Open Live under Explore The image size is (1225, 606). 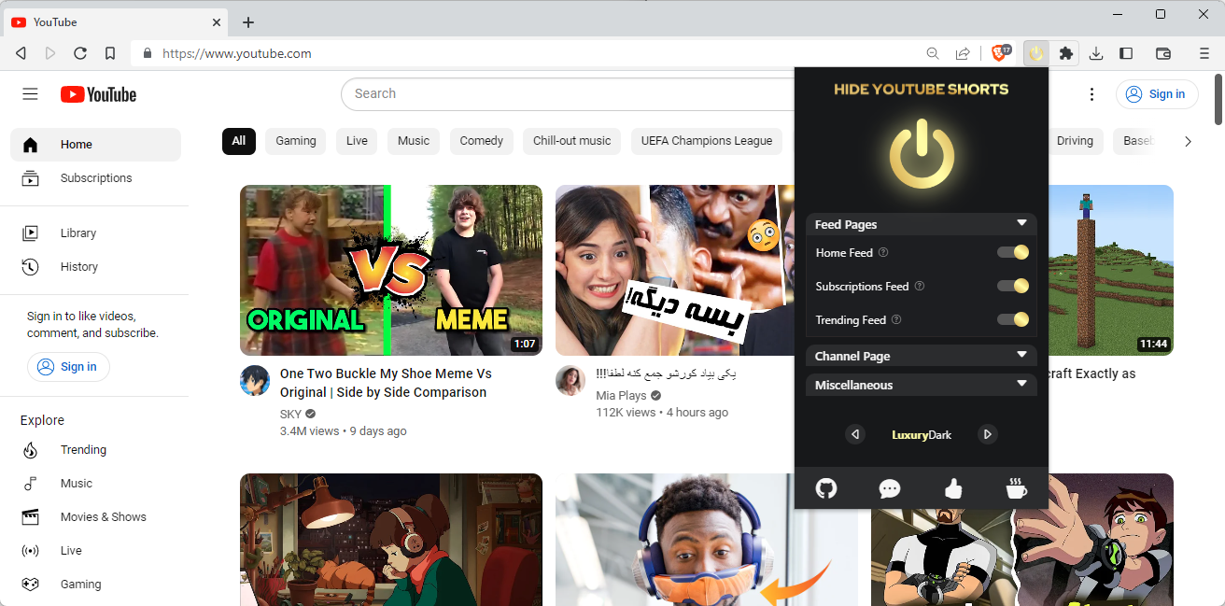point(96,551)
